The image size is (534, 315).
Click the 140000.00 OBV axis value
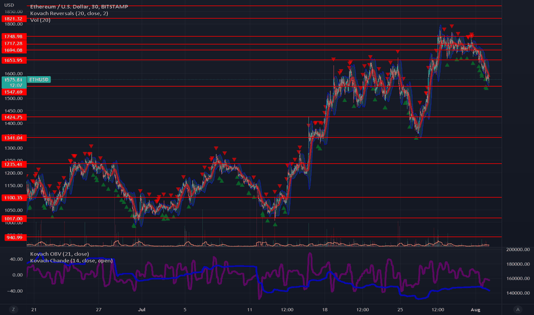coord(517,293)
